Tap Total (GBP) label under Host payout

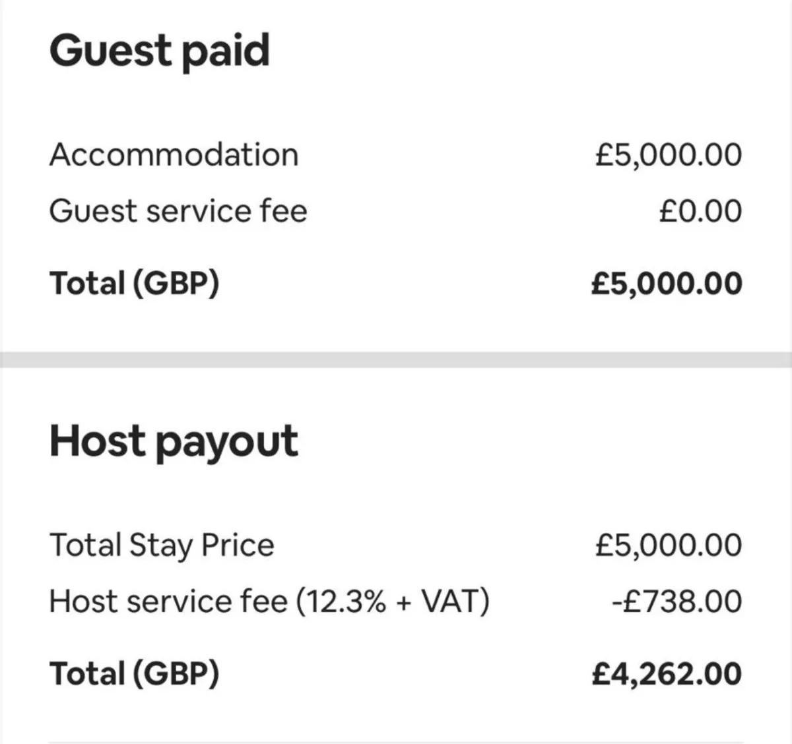[x=135, y=673]
